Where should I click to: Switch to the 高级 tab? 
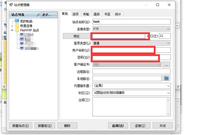(97, 14)
